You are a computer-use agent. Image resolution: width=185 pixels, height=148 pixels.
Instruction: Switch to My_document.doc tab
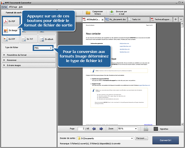pyautogui.click(x=116, y=19)
